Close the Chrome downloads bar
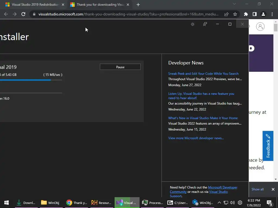The image size is (278, 208). tap(273, 189)
